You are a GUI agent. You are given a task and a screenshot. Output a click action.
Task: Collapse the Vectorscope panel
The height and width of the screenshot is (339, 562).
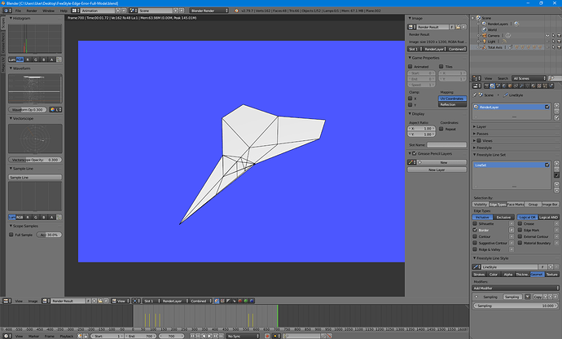[21, 118]
